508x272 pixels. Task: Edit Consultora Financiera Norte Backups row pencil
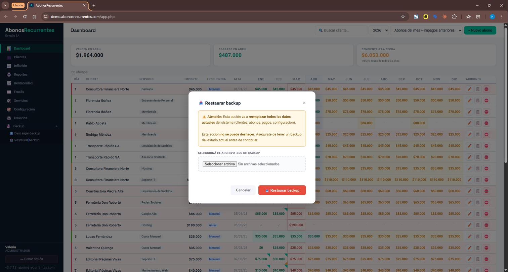[469, 89]
